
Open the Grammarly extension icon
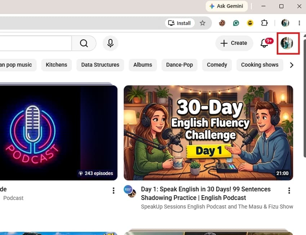tap(236, 23)
